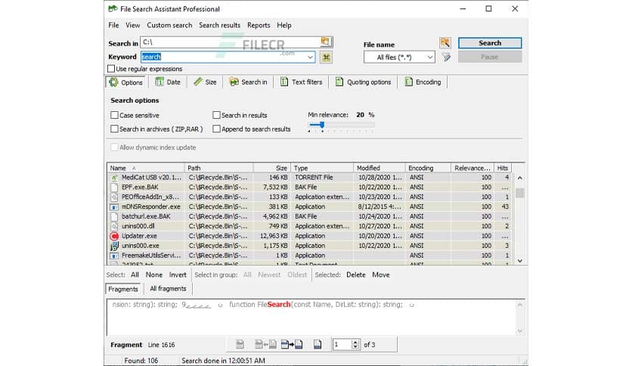Screen dimensions: 632x366
Task: Switch to All fragments tab
Action: pyautogui.click(x=168, y=289)
